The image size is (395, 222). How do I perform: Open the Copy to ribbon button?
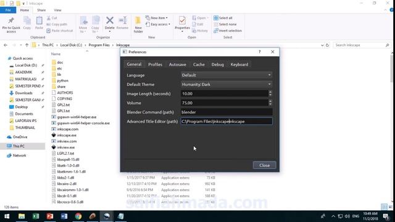(95, 25)
